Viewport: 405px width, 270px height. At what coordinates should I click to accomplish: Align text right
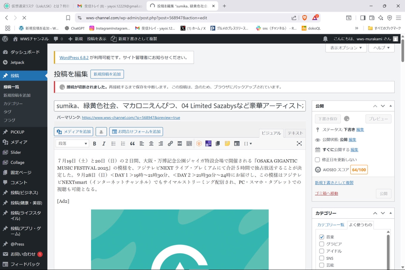tap(161, 143)
